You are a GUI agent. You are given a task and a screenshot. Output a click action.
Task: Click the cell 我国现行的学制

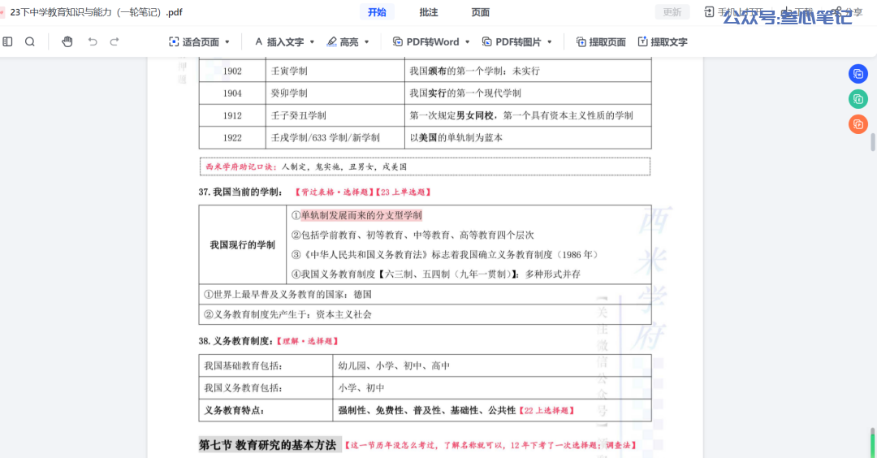[243, 245]
